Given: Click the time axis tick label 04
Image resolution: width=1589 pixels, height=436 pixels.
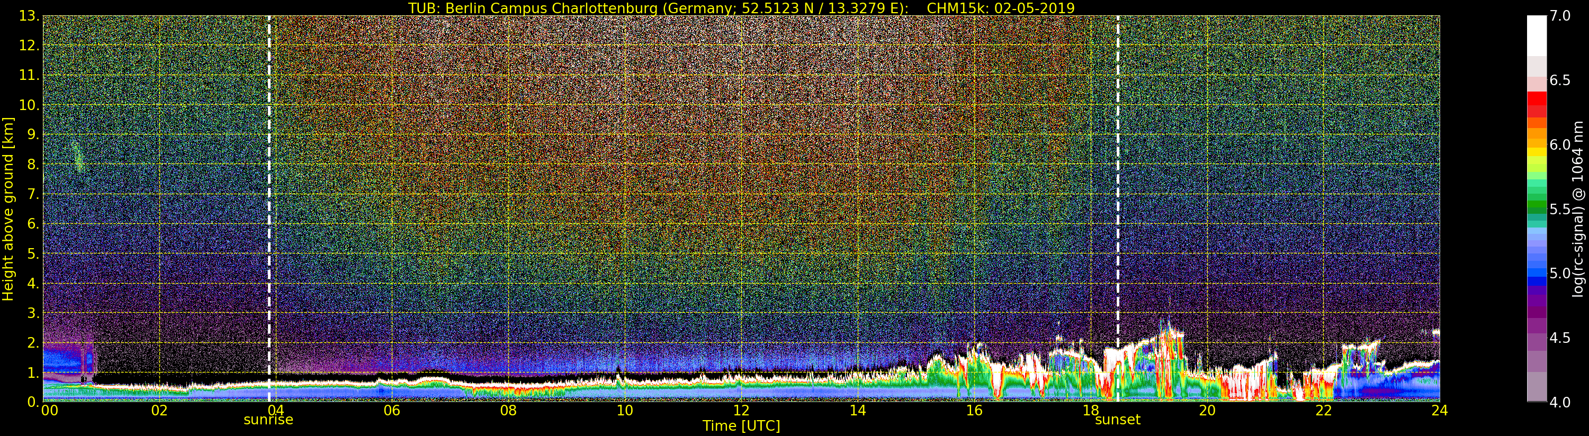Looking at the screenshot, I should click(x=276, y=411).
